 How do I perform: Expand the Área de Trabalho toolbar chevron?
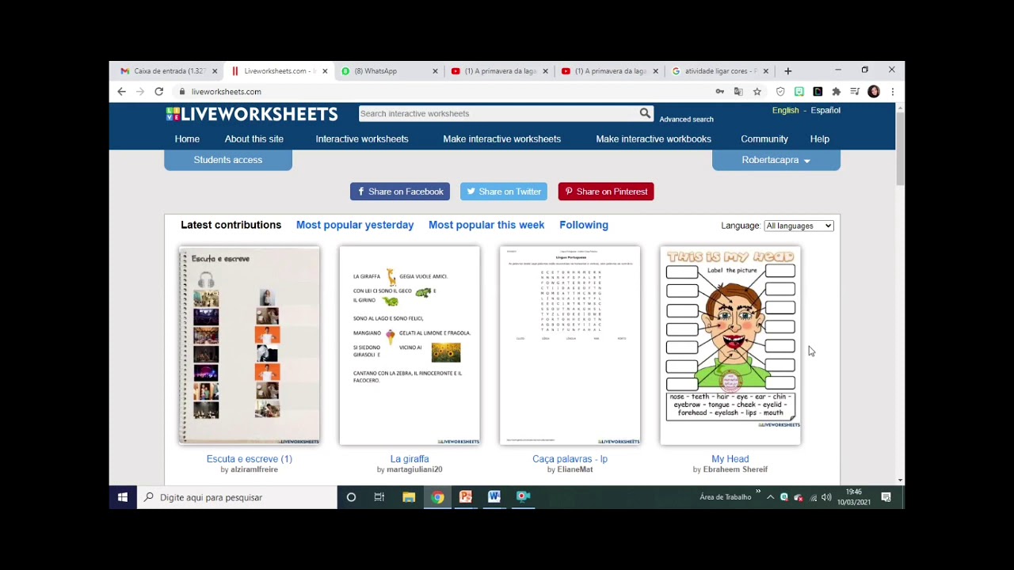point(758,492)
